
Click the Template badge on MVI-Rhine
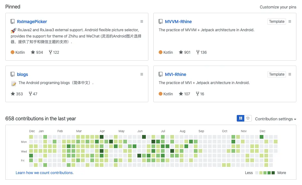277,74
